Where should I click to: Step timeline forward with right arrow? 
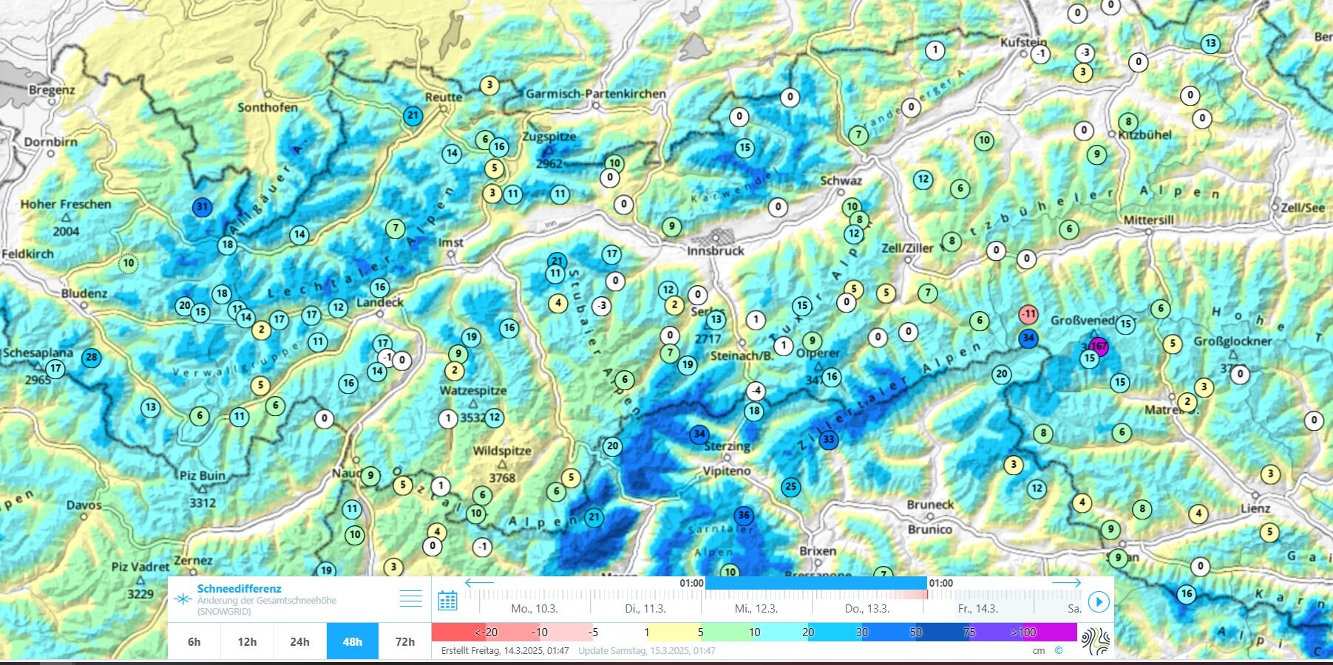tap(1066, 583)
